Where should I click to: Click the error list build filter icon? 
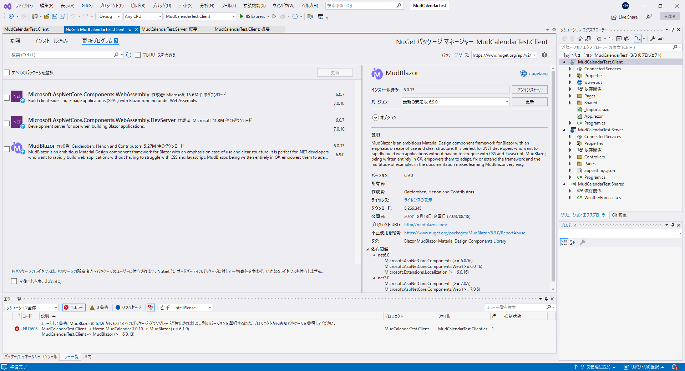click(151, 308)
